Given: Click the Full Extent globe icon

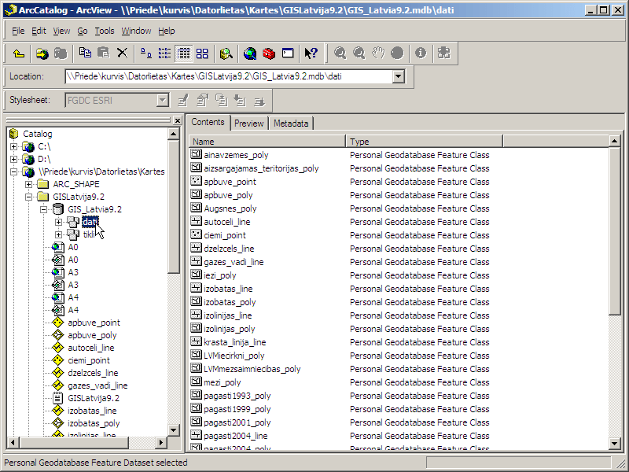Looking at the screenshot, I should coord(397,53).
